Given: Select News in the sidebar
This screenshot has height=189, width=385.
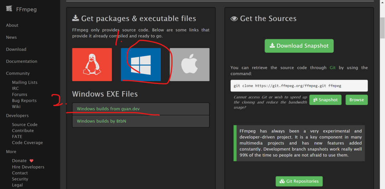Looking at the screenshot, I should (x=11, y=37).
